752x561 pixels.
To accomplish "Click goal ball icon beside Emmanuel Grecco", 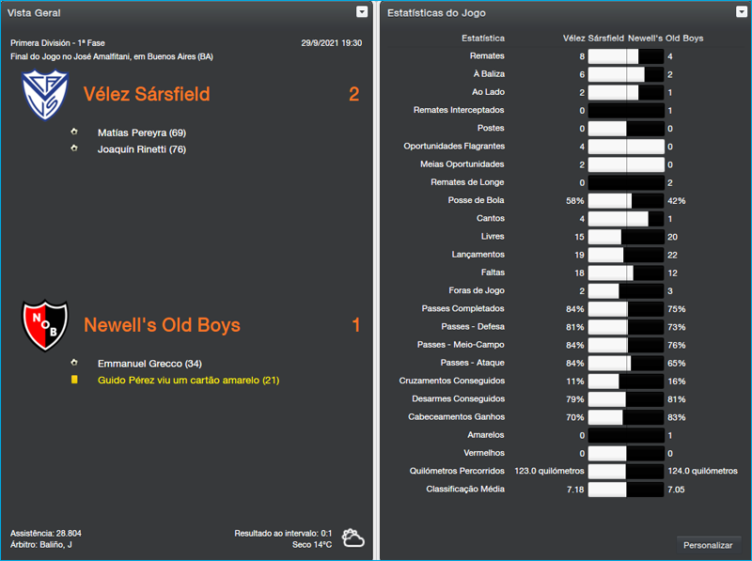I will pyautogui.click(x=74, y=363).
